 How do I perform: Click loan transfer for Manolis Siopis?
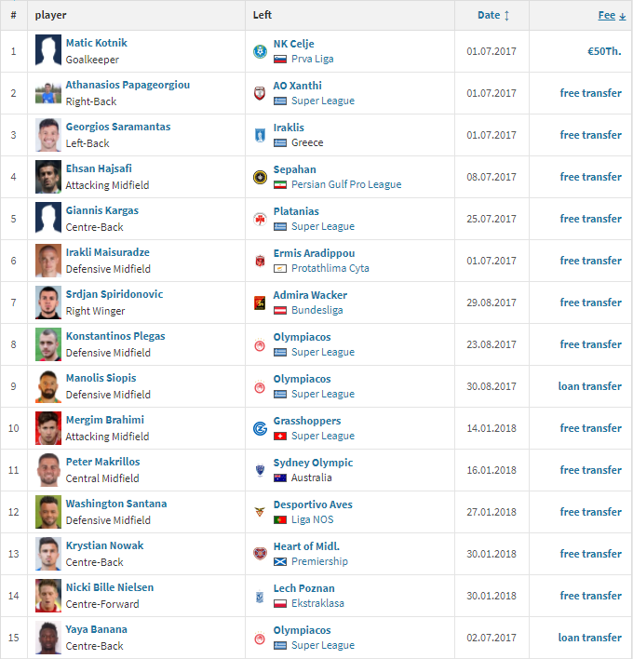589,386
